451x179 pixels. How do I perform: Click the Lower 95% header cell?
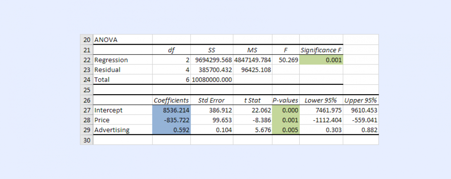click(321, 100)
